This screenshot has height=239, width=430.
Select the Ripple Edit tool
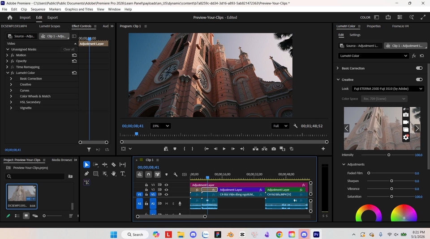click(x=104, y=165)
